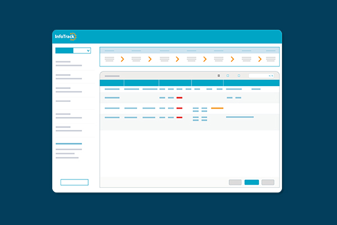Expand the first sidebar menu entry
Viewport: 337px width, 225px height.
[x=69, y=64]
